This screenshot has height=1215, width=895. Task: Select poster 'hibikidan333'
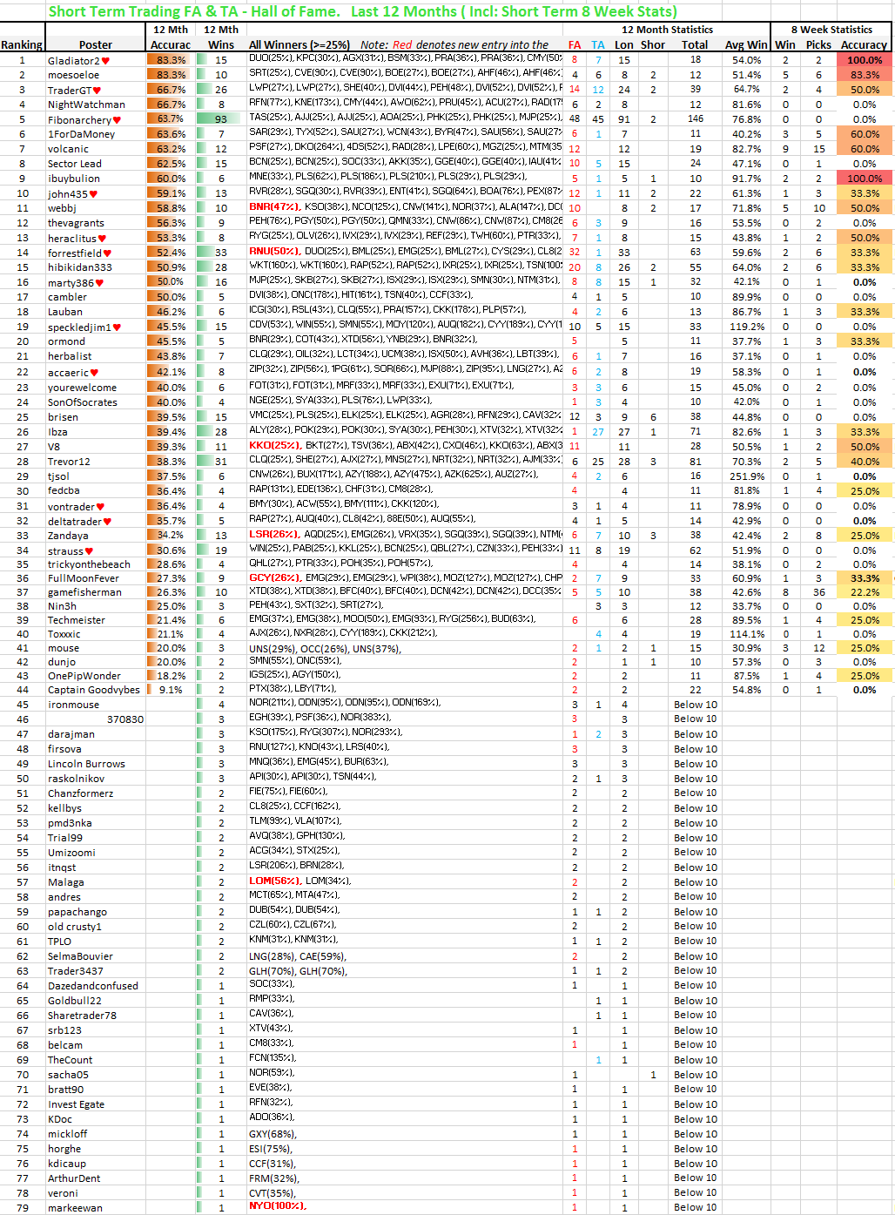[80, 268]
